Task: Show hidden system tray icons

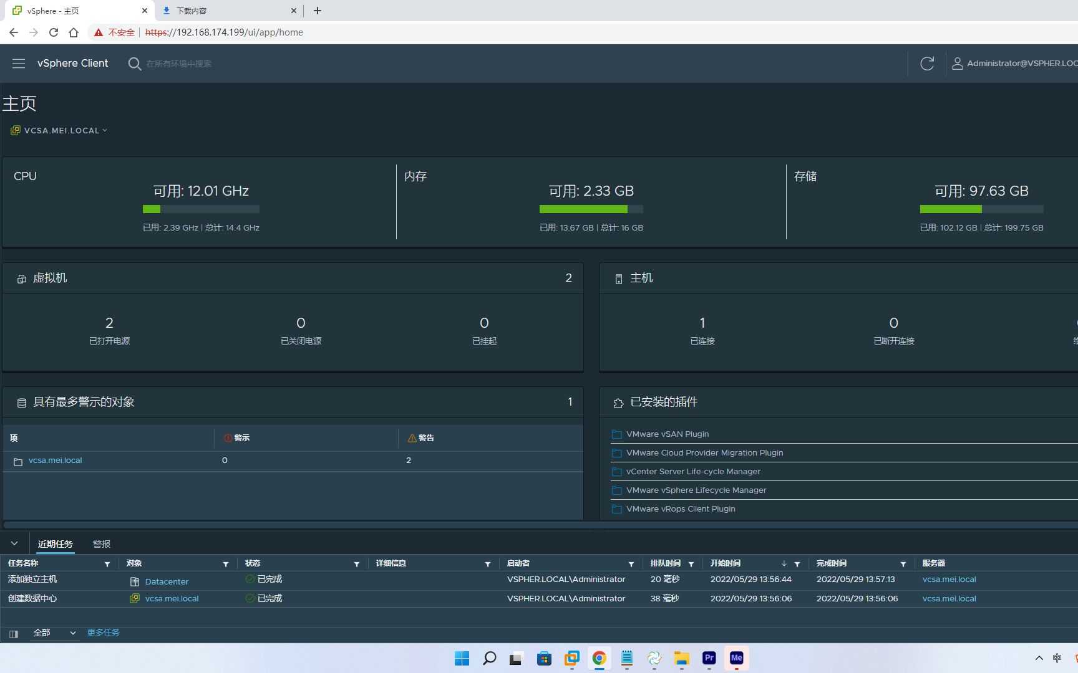Action: 1039,658
